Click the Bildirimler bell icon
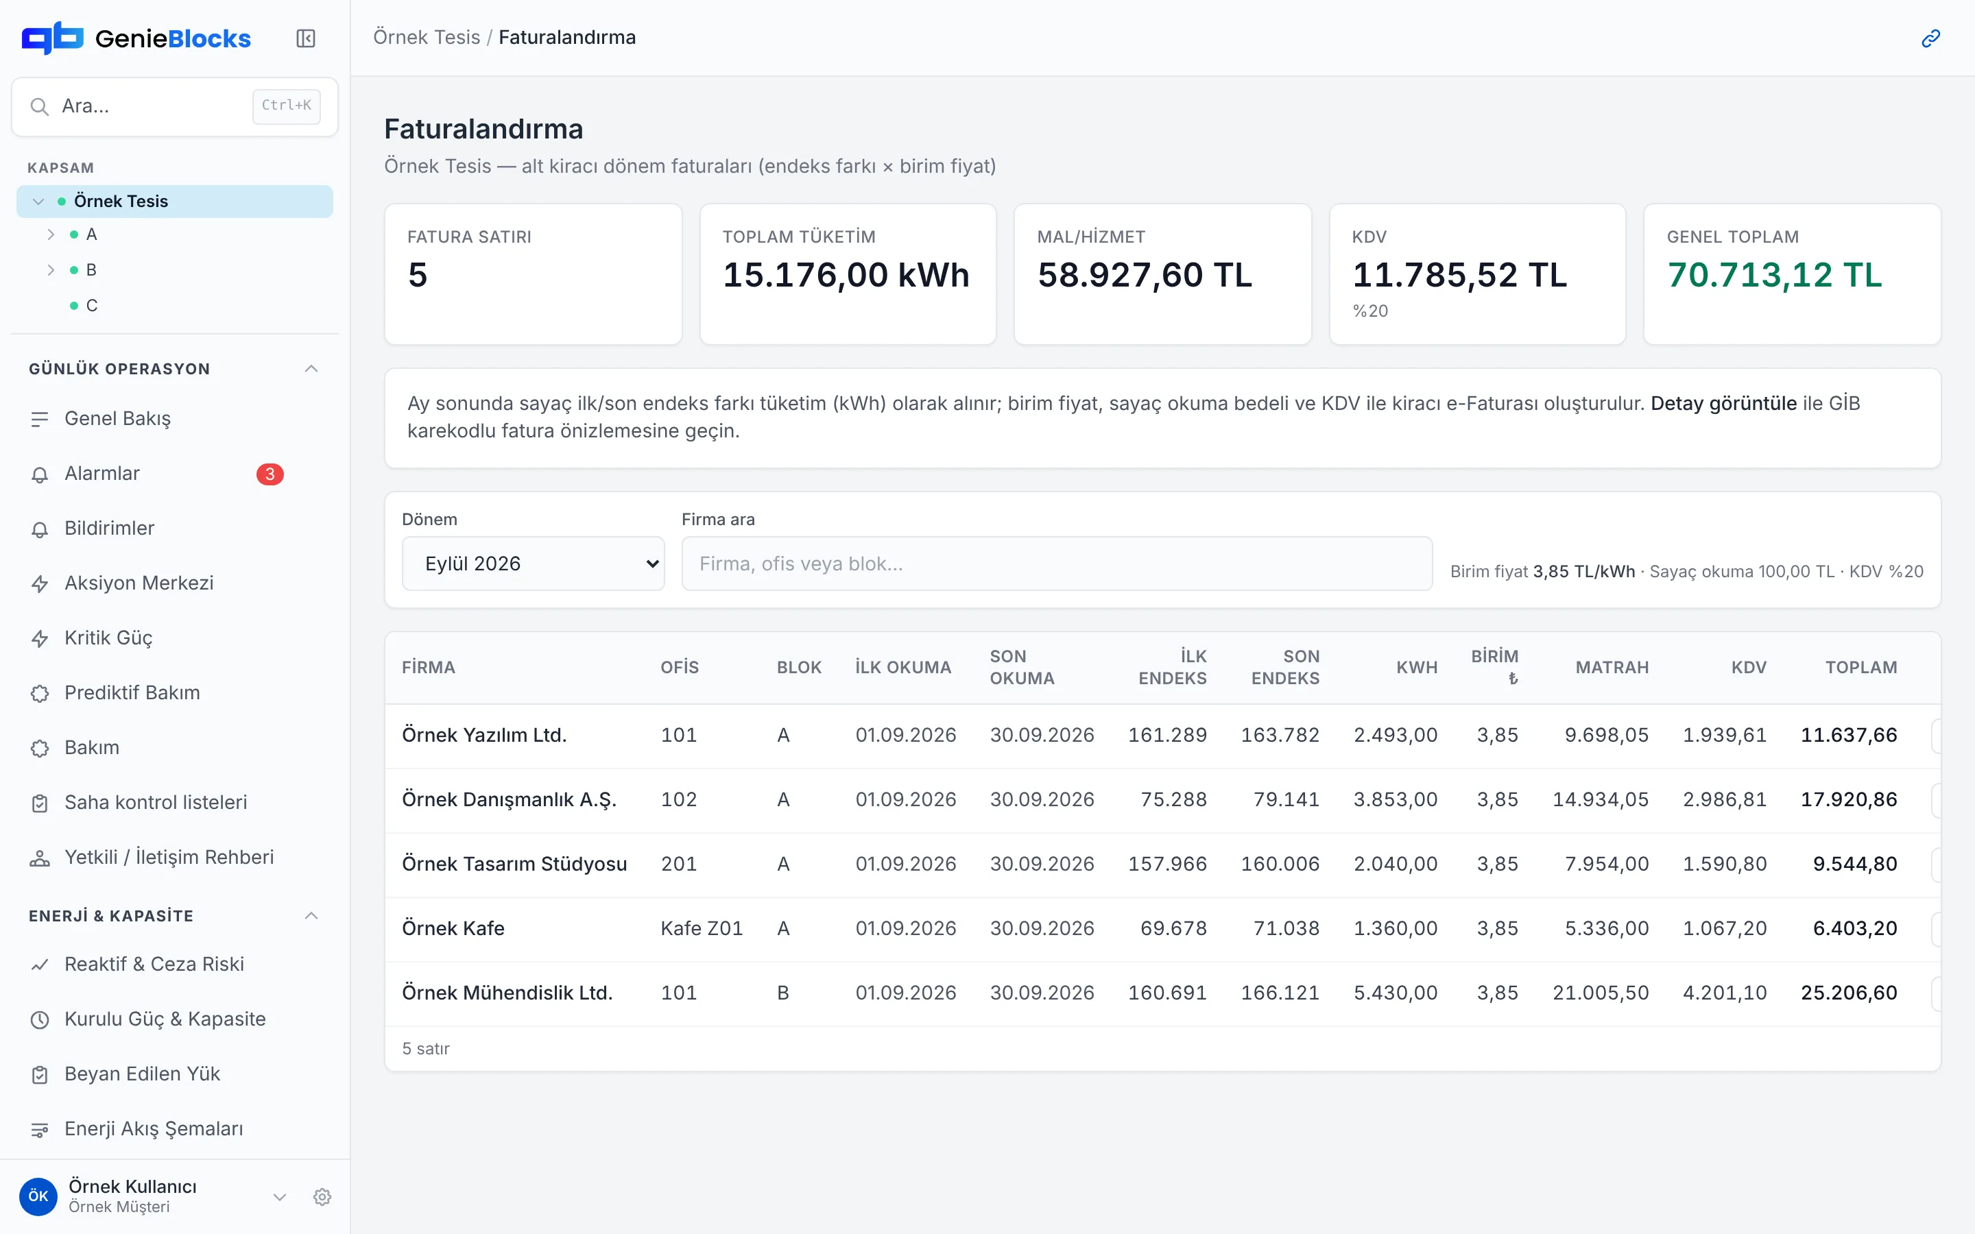Image resolution: width=1975 pixels, height=1234 pixels. 39,529
